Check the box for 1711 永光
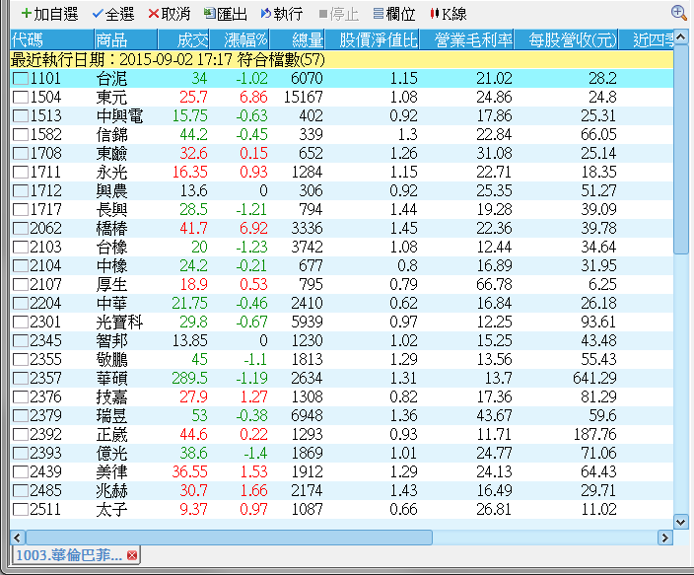Image resolution: width=694 pixels, height=575 pixels. click(x=21, y=172)
